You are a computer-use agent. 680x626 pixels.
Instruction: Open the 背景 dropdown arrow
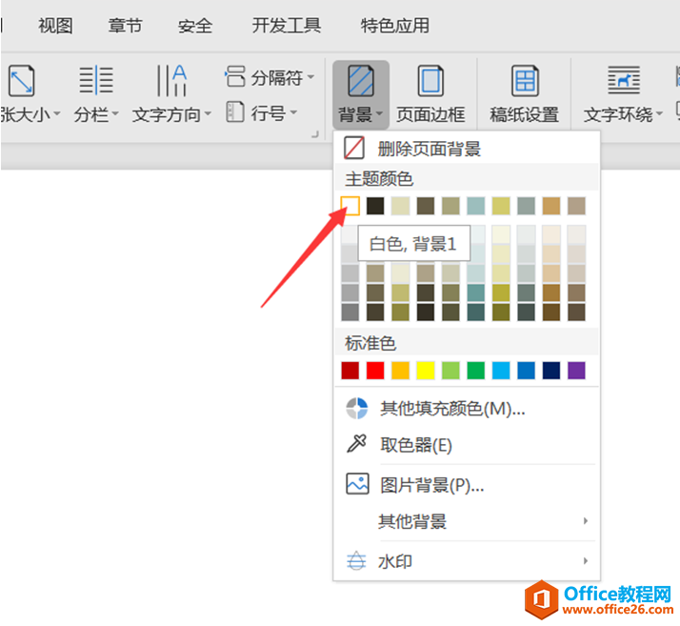pyautogui.click(x=379, y=113)
